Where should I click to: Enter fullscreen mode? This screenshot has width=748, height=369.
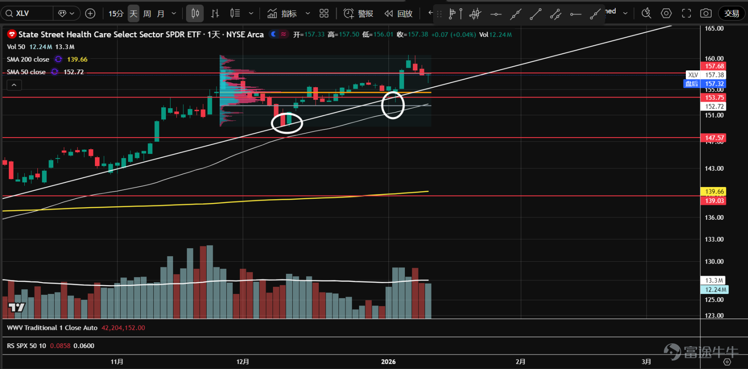coord(686,14)
